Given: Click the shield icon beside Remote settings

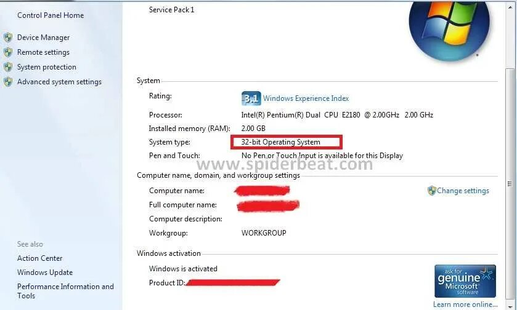Looking at the screenshot, I should click(x=8, y=52).
